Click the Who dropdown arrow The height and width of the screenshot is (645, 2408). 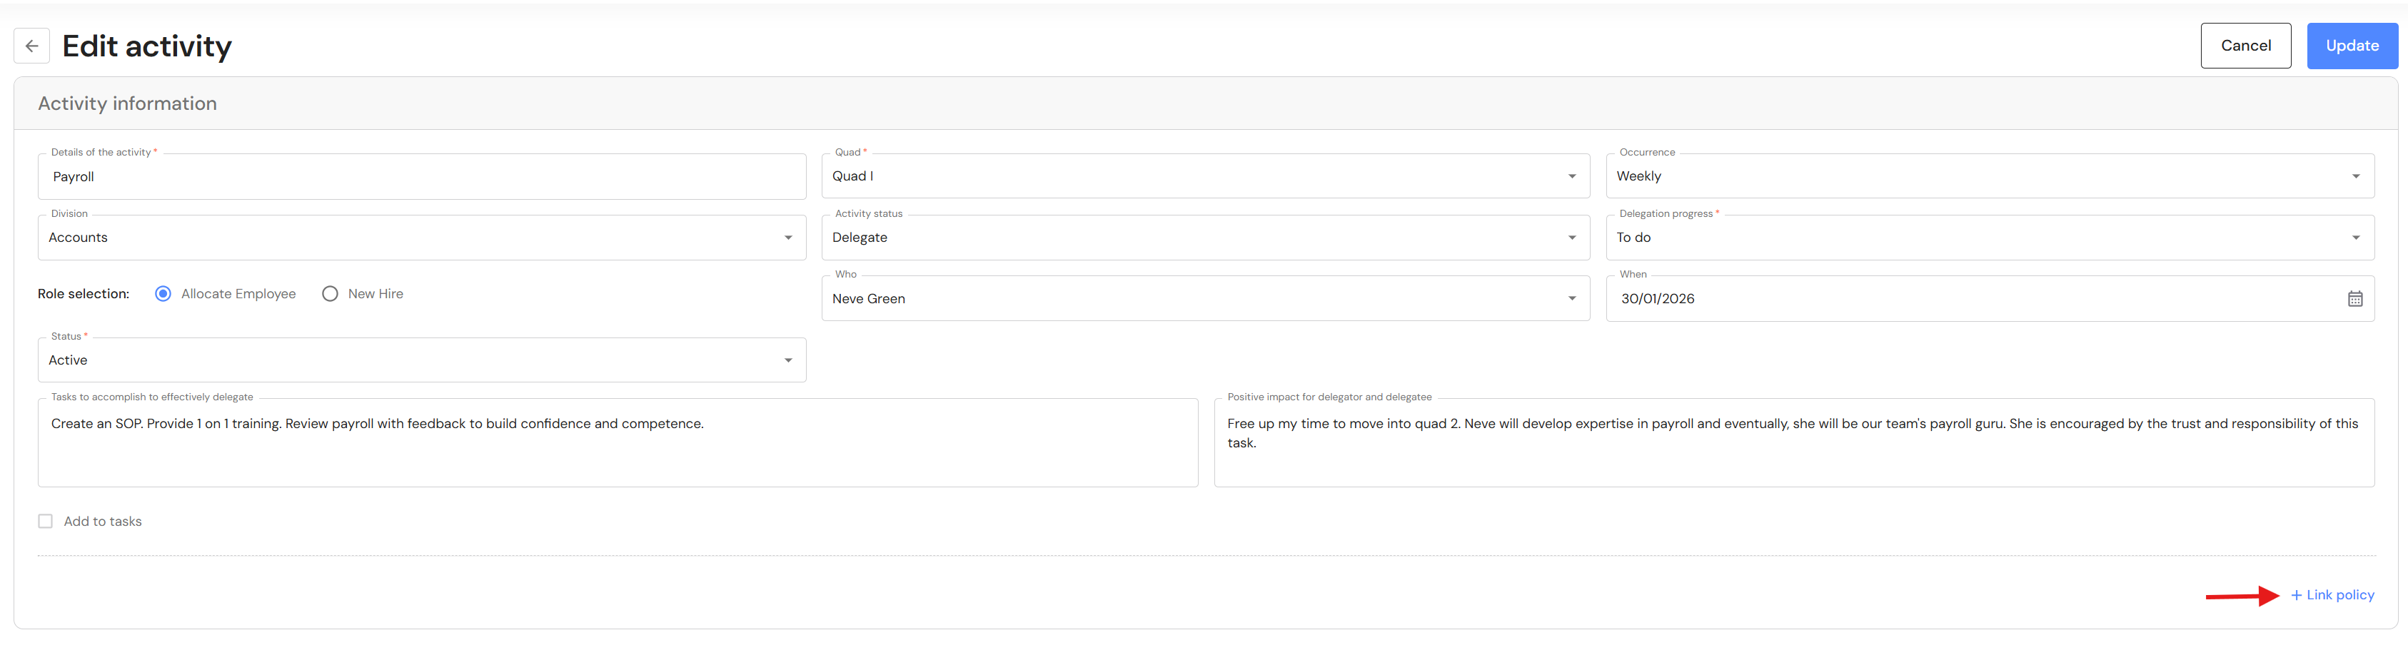click(x=1571, y=299)
